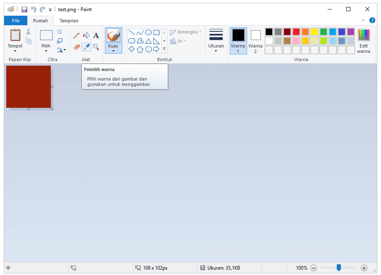Choose the Pentagon shape
The image size is (381, 275).
[140, 49]
